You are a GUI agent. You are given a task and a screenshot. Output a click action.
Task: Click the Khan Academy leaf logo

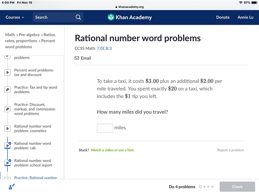click(111, 17)
